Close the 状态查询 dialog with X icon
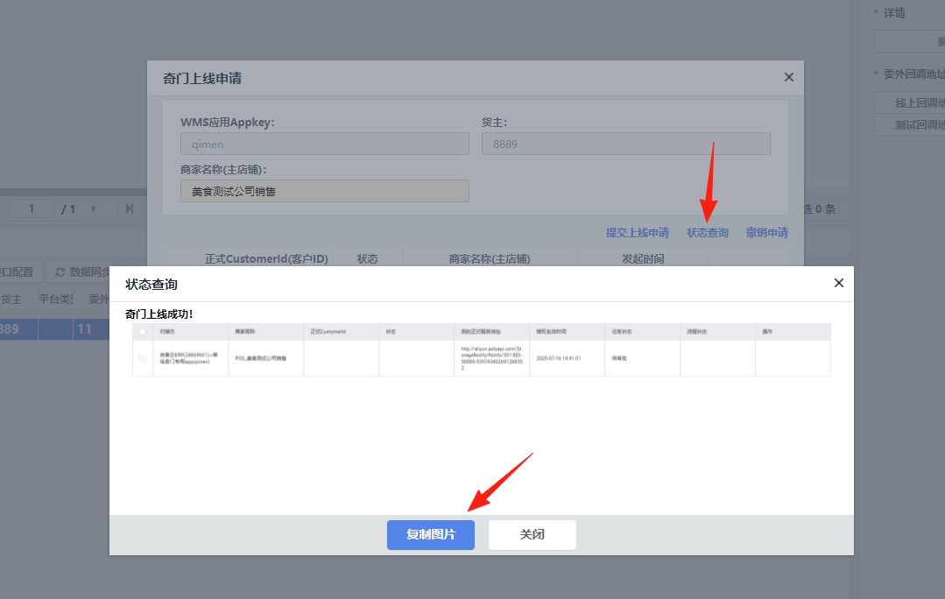The width and height of the screenshot is (945, 599). pyautogui.click(x=838, y=283)
